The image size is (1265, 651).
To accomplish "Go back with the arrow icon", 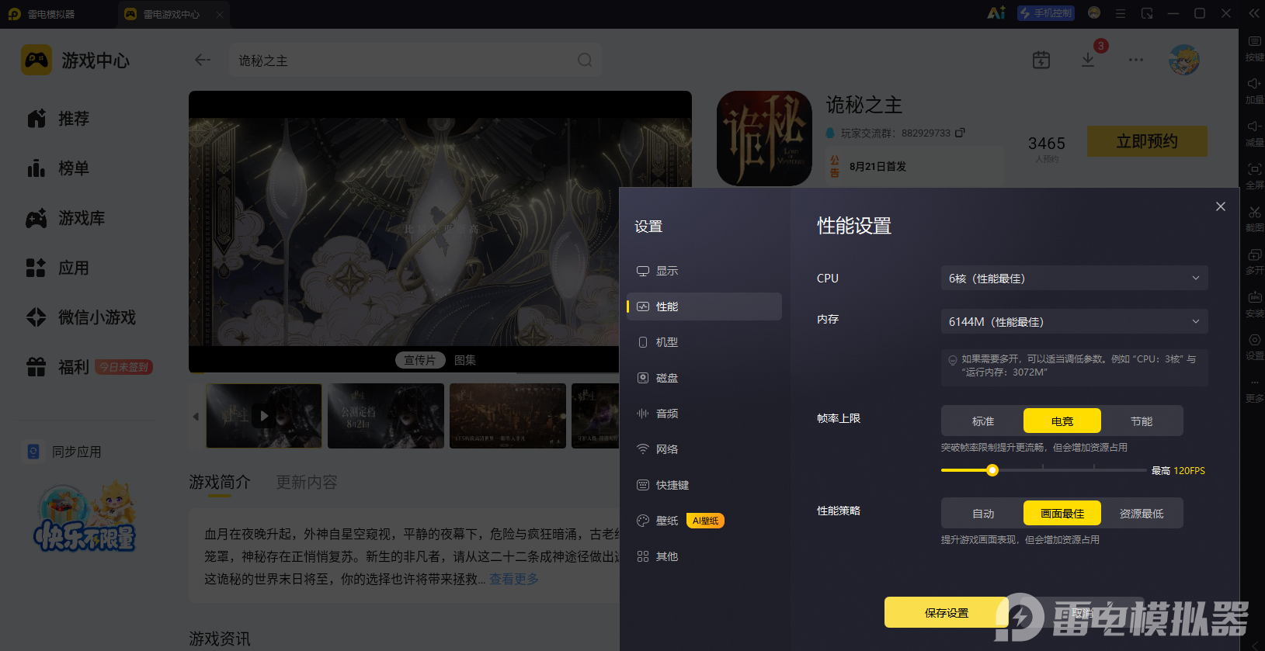I will point(203,60).
